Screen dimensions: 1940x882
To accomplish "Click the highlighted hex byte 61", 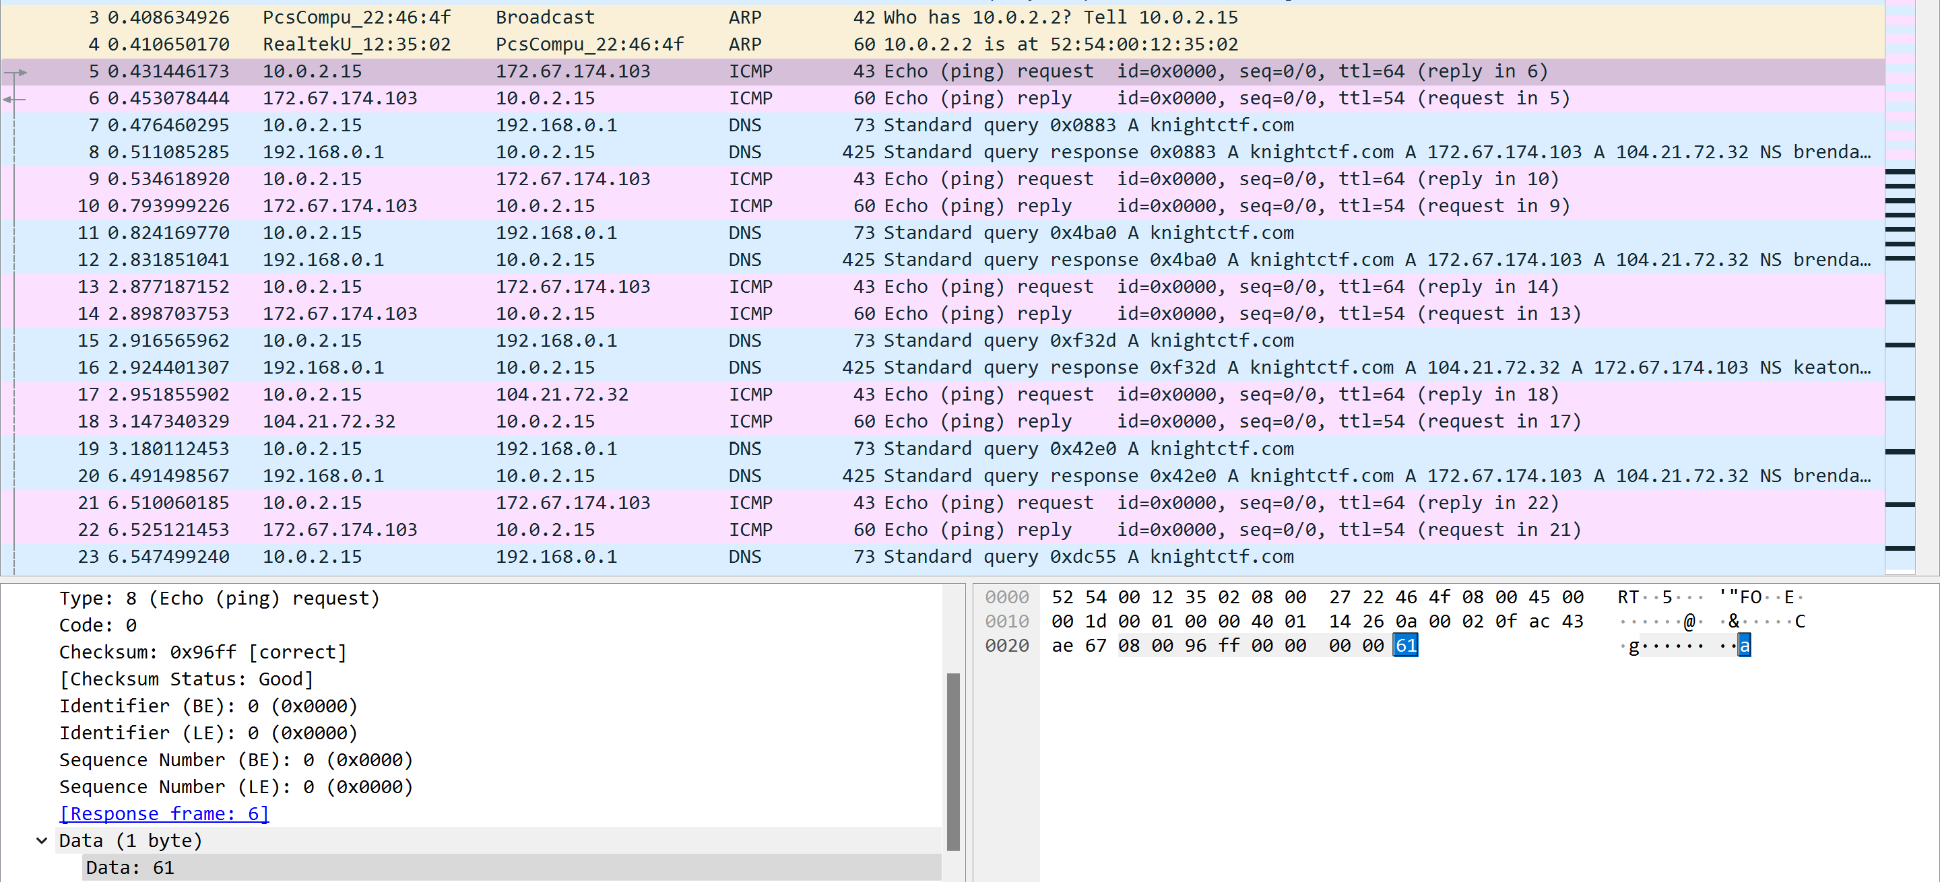I will (1405, 646).
